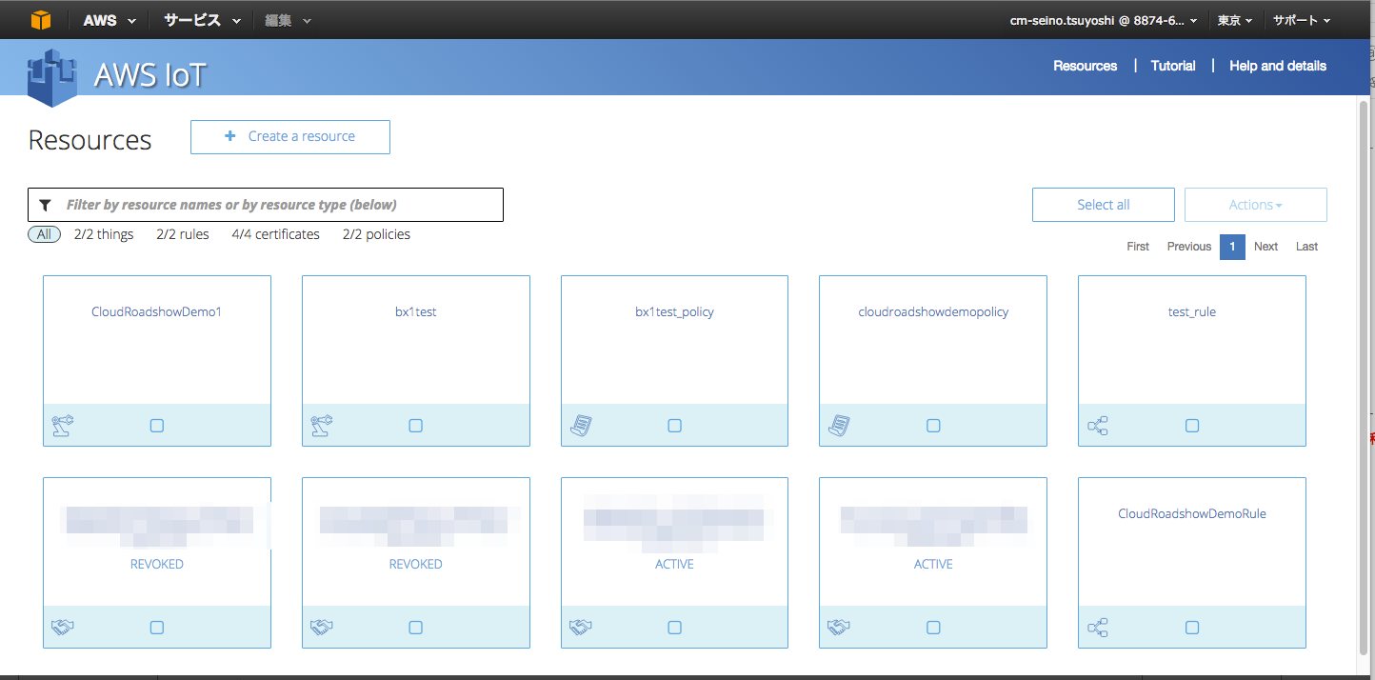Go to Resources in the header

coord(1086,66)
